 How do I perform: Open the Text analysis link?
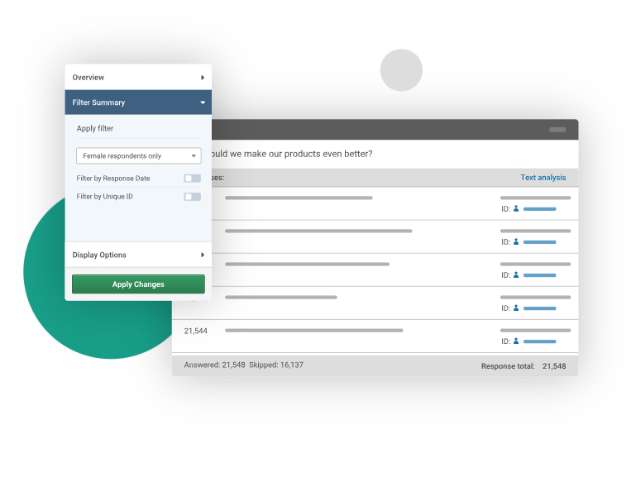(543, 178)
